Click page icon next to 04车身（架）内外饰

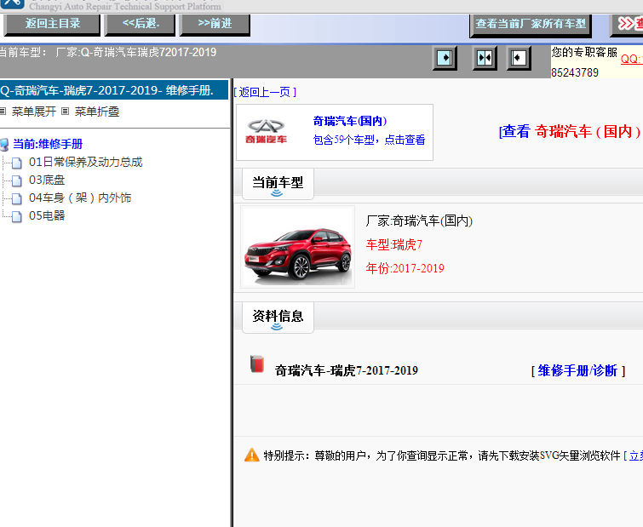[17, 198]
